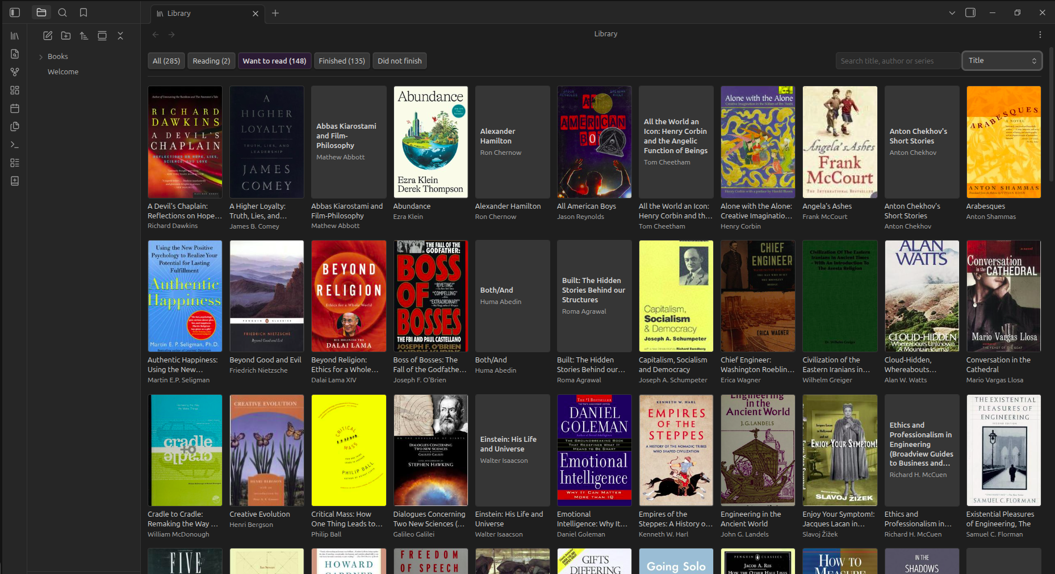Collapse all folders in file explorer

click(120, 36)
